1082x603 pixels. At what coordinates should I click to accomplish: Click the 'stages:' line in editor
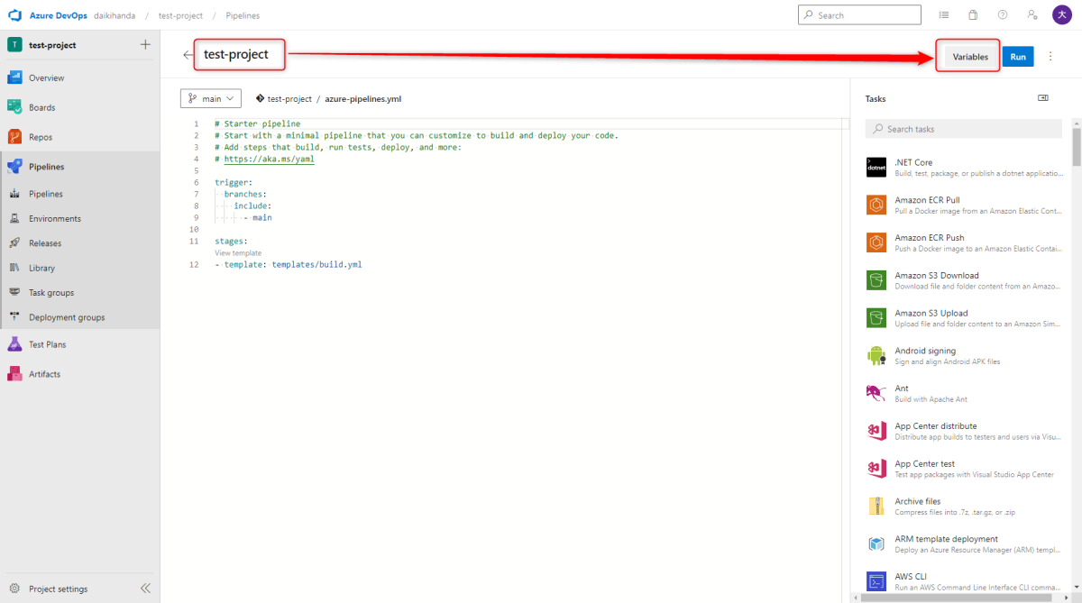[232, 242]
